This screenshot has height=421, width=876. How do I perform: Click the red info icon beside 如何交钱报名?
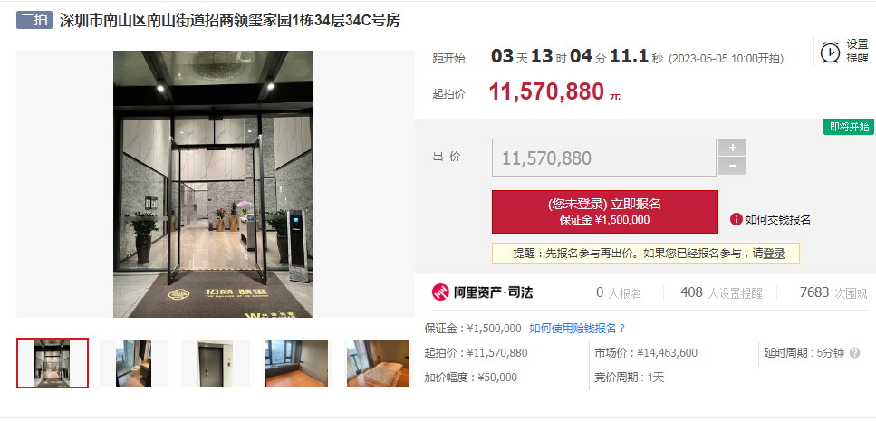coord(736,219)
